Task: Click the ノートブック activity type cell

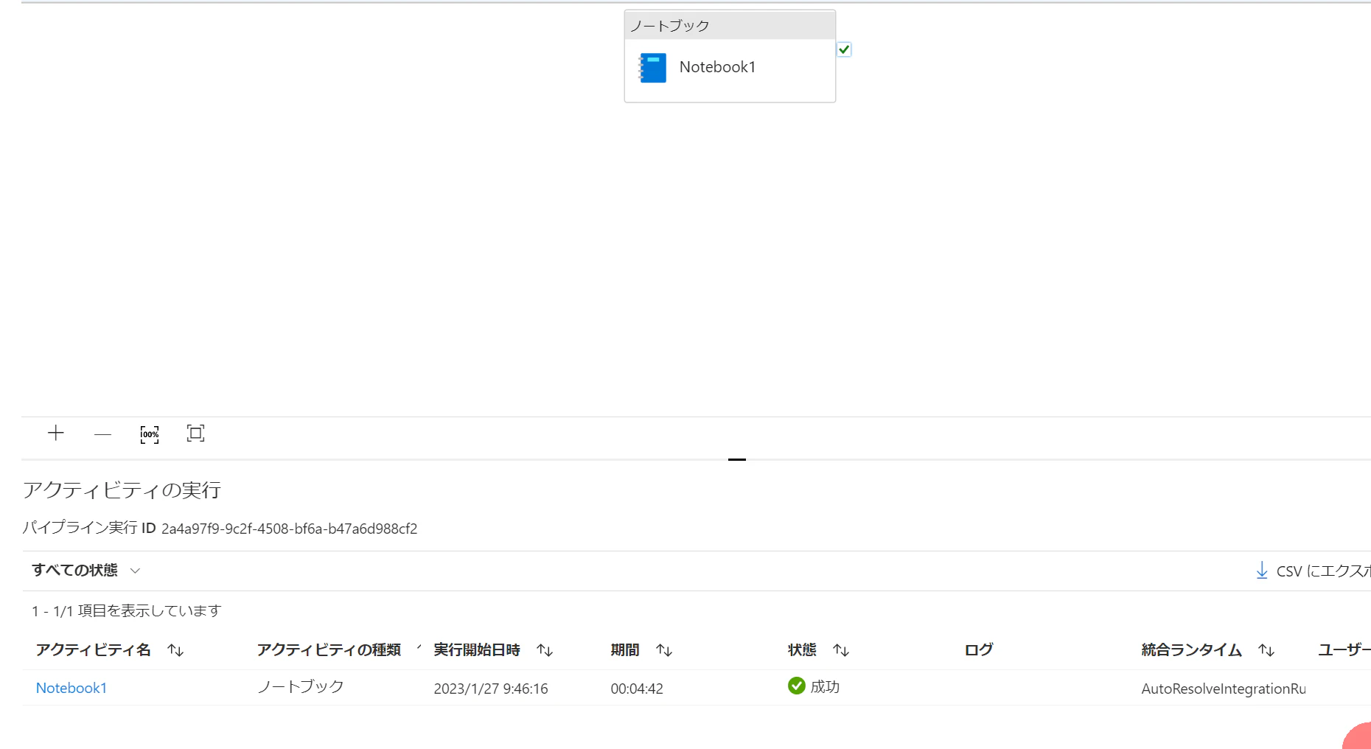Action: pos(301,687)
